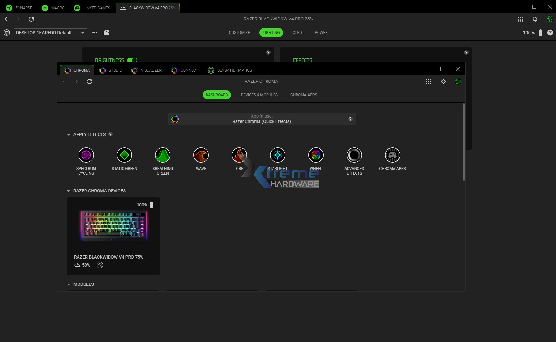Click the wave effect icon on device card
This screenshot has width=556, height=342.
coord(100,265)
